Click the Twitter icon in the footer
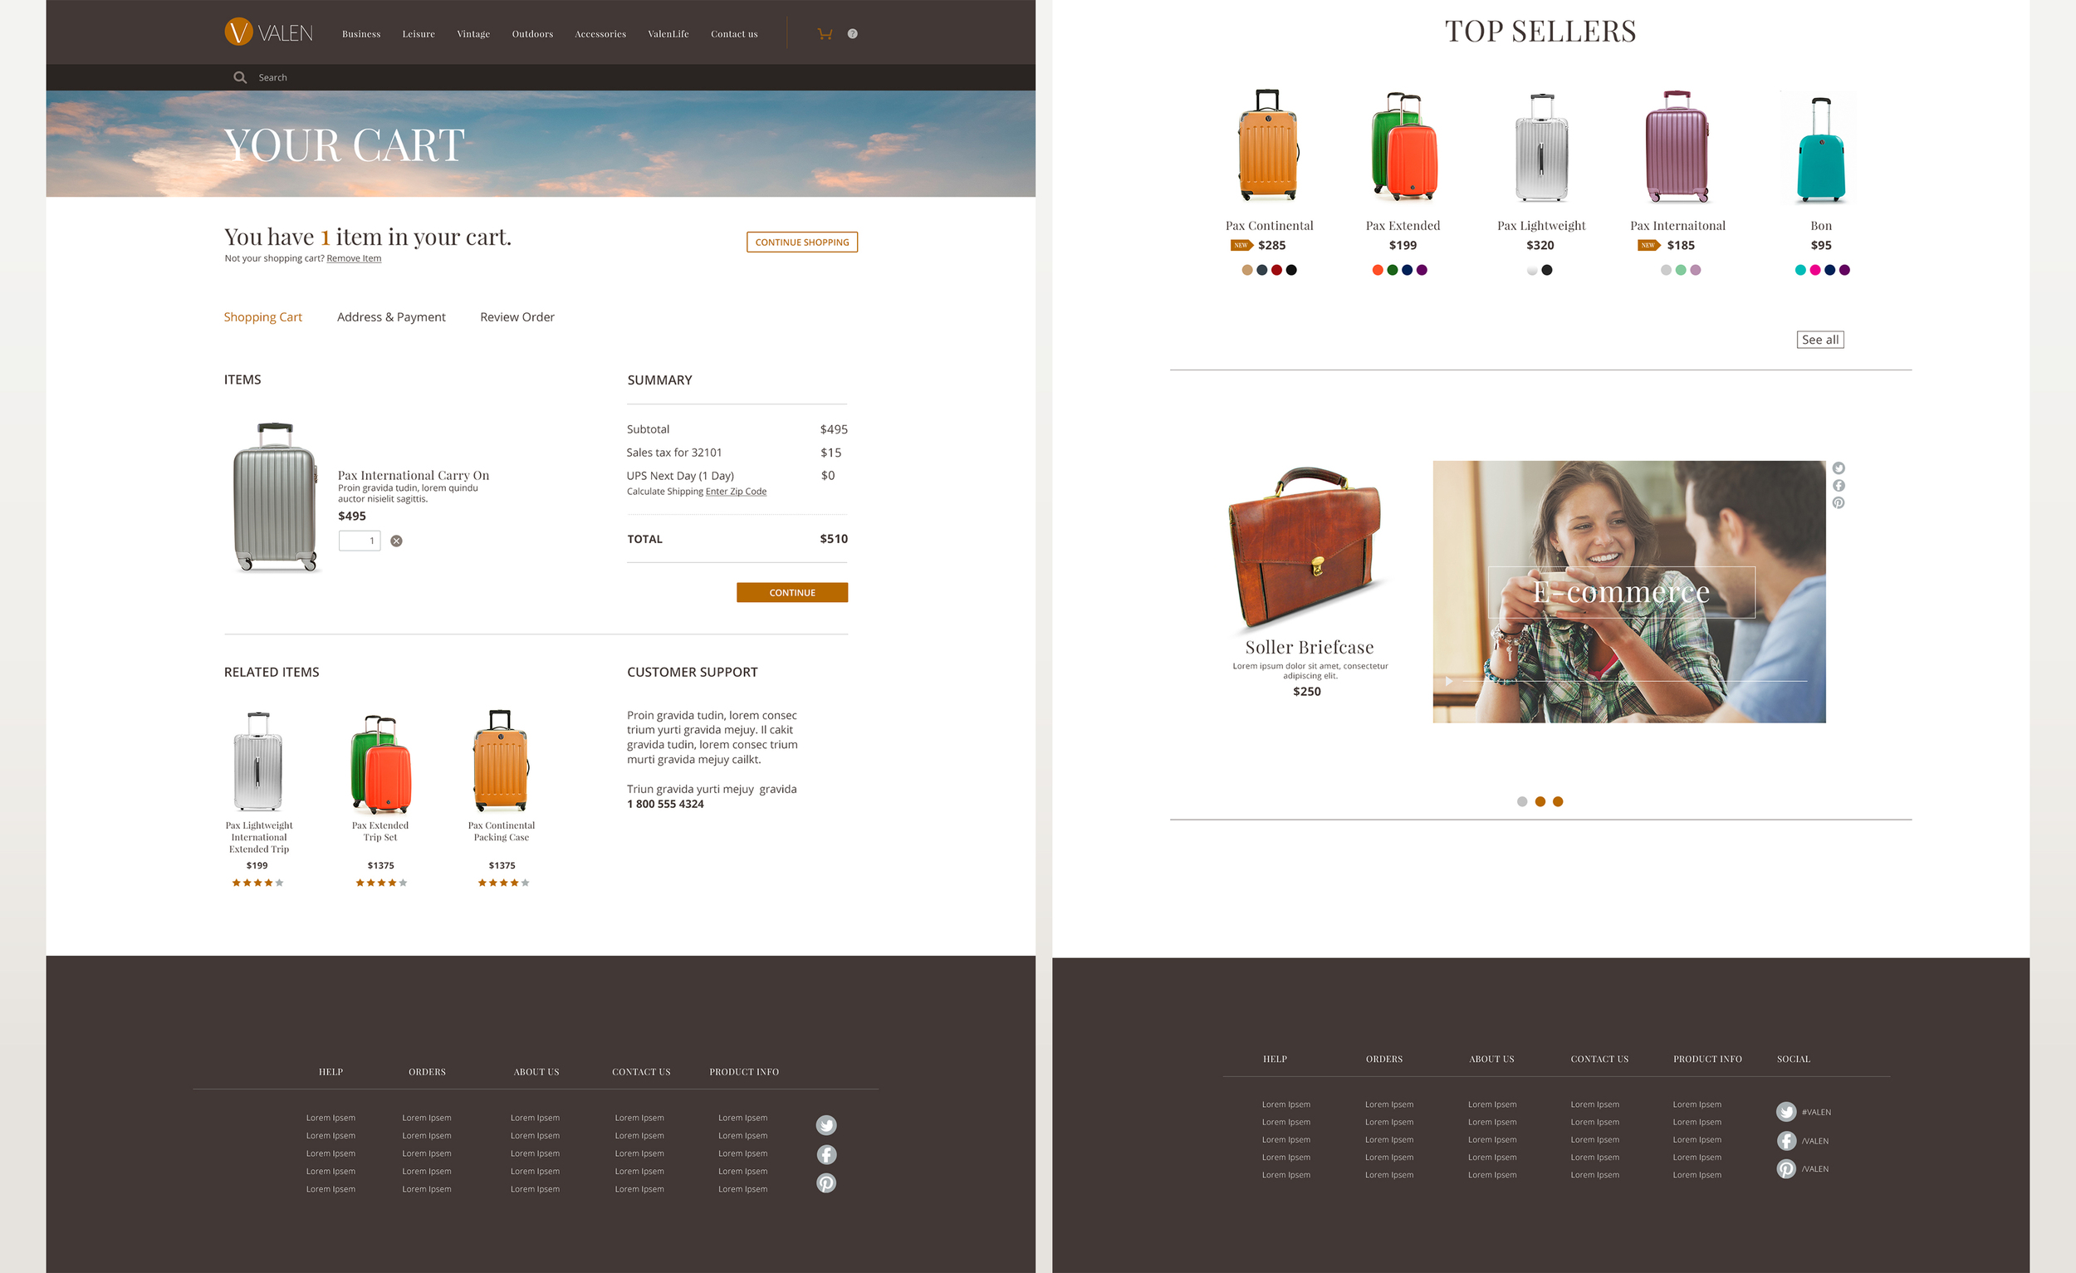Viewport: 2076px width, 1273px height. [x=826, y=1122]
